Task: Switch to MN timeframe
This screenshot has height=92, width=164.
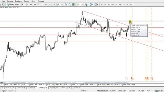Action: pos(131,5)
